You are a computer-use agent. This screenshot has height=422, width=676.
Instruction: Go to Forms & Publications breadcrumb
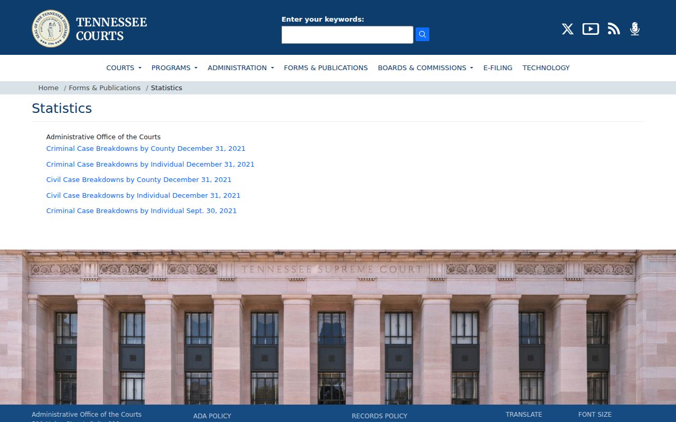(105, 88)
